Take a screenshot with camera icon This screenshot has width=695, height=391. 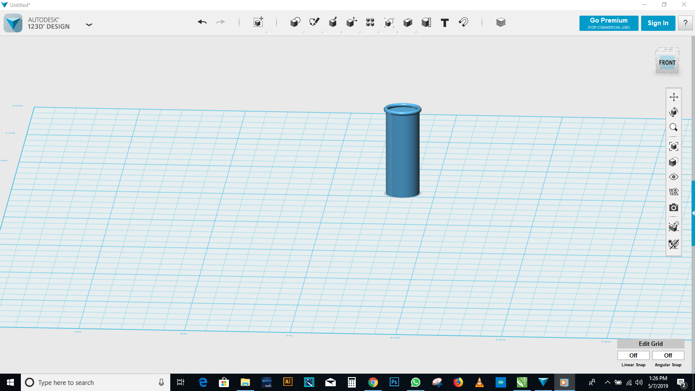[674, 208]
